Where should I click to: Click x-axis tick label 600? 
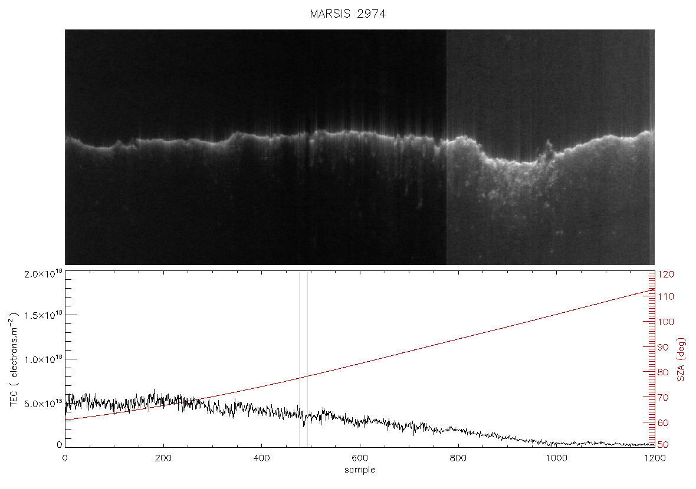(x=360, y=458)
